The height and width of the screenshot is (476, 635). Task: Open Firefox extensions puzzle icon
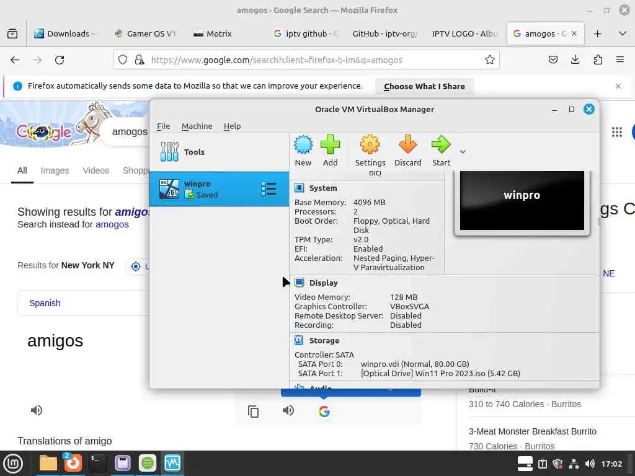coord(598,60)
